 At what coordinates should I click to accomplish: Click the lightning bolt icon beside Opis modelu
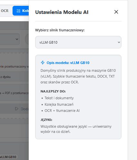click(43, 63)
